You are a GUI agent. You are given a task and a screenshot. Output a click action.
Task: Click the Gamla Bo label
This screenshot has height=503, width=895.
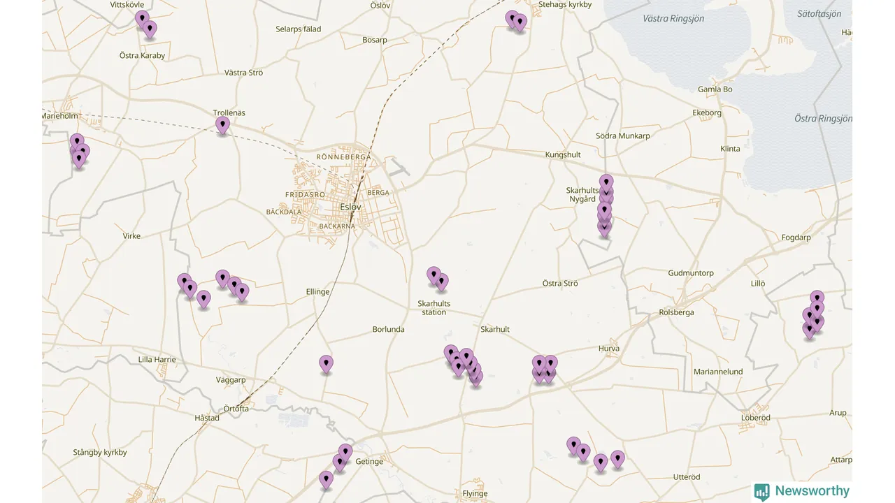pyautogui.click(x=715, y=89)
